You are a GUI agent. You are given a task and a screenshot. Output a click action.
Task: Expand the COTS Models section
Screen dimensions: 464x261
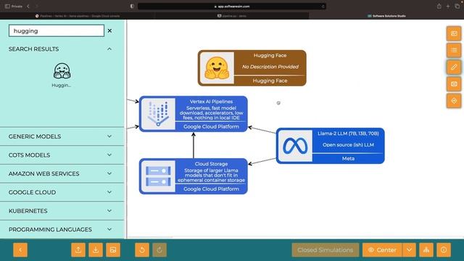[62, 155]
